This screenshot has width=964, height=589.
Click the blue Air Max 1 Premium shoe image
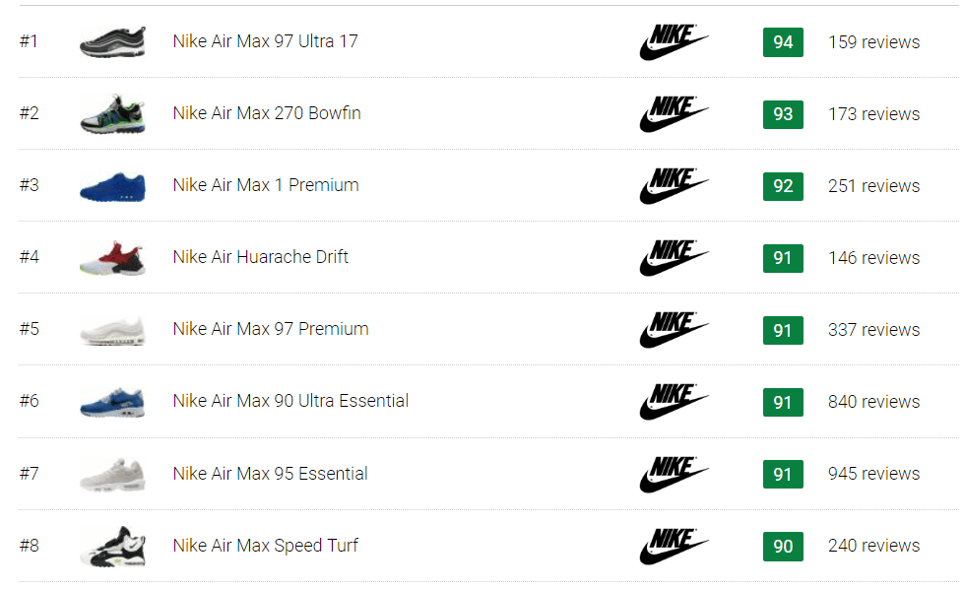(112, 187)
